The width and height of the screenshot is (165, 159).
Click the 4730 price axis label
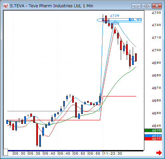(156, 13)
